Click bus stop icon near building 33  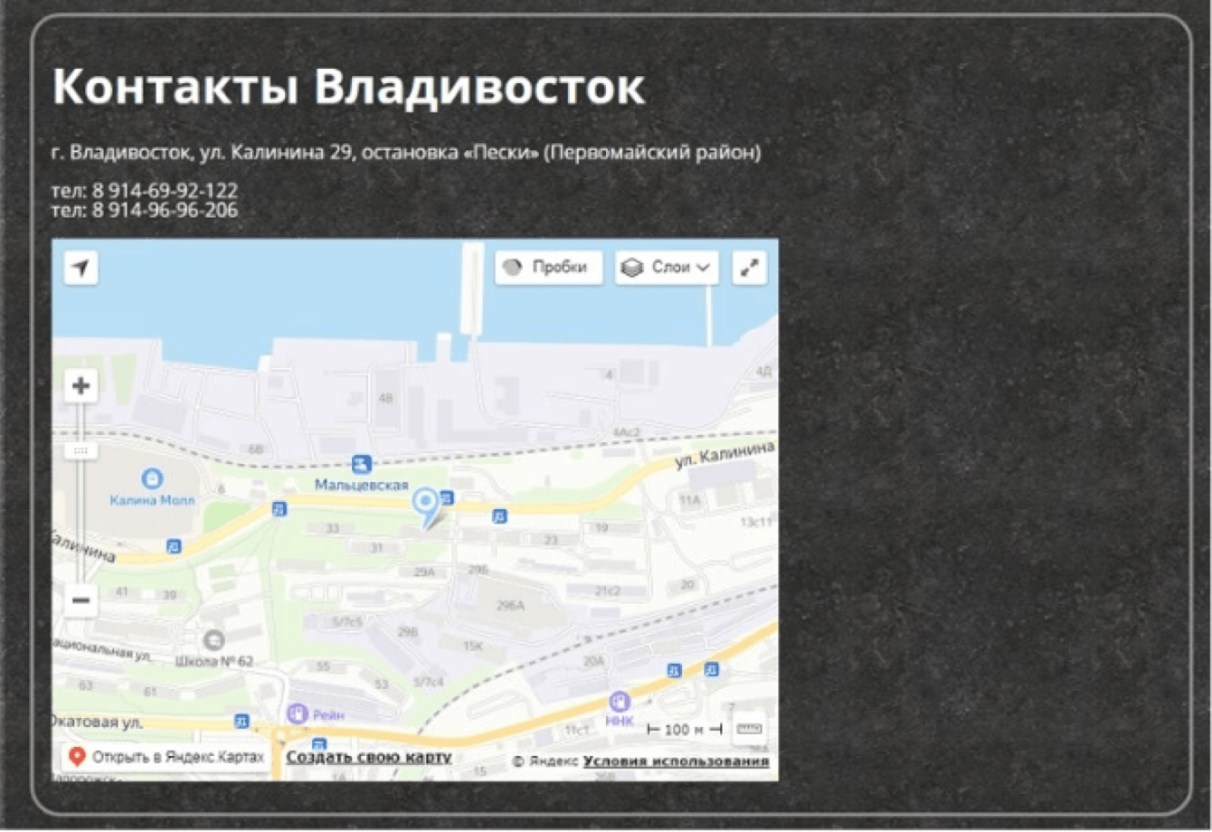point(279,509)
